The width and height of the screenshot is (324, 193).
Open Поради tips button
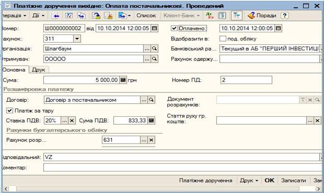(x=262, y=16)
